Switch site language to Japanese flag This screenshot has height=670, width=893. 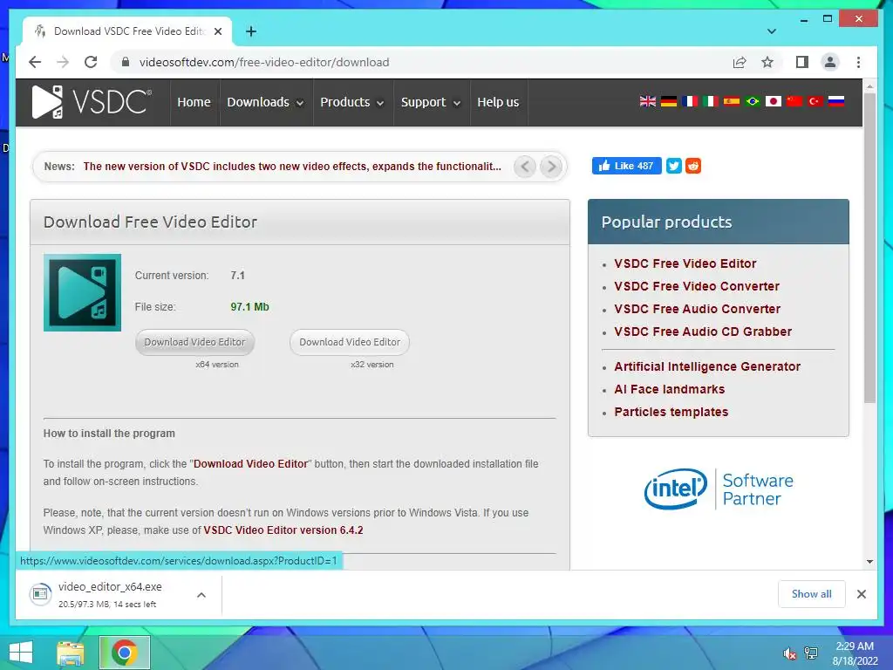774,101
